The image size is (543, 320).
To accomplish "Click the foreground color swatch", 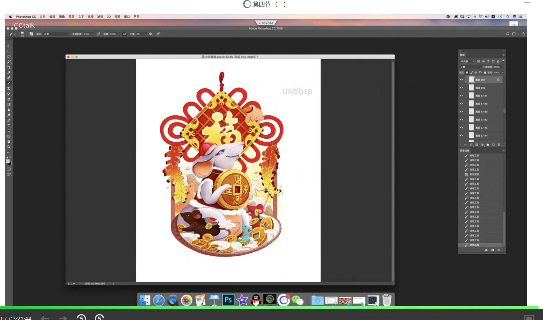I will pyautogui.click(x=7, y=161).
